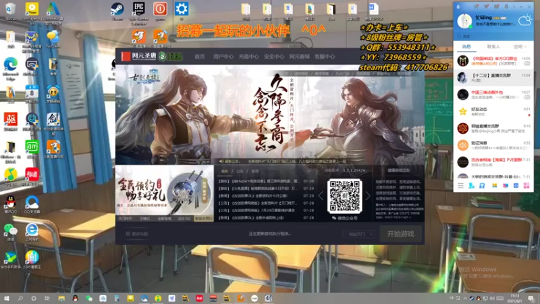Open the Epic Games Launcher shortcut

coord(139,12)
